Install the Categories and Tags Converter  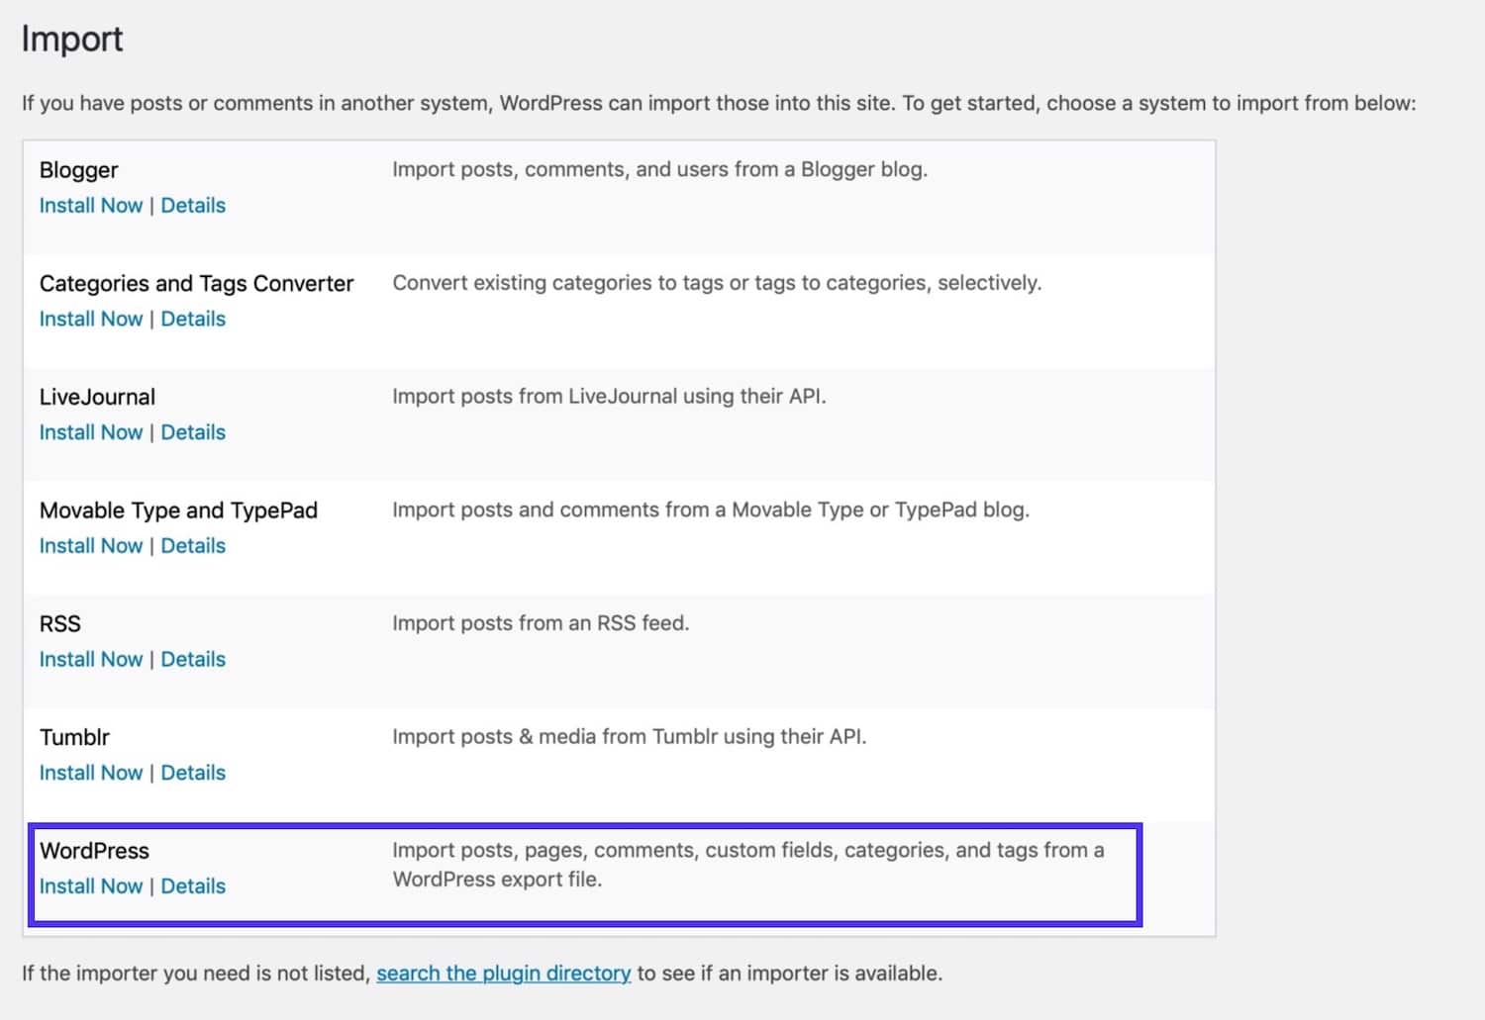(91, 319)
